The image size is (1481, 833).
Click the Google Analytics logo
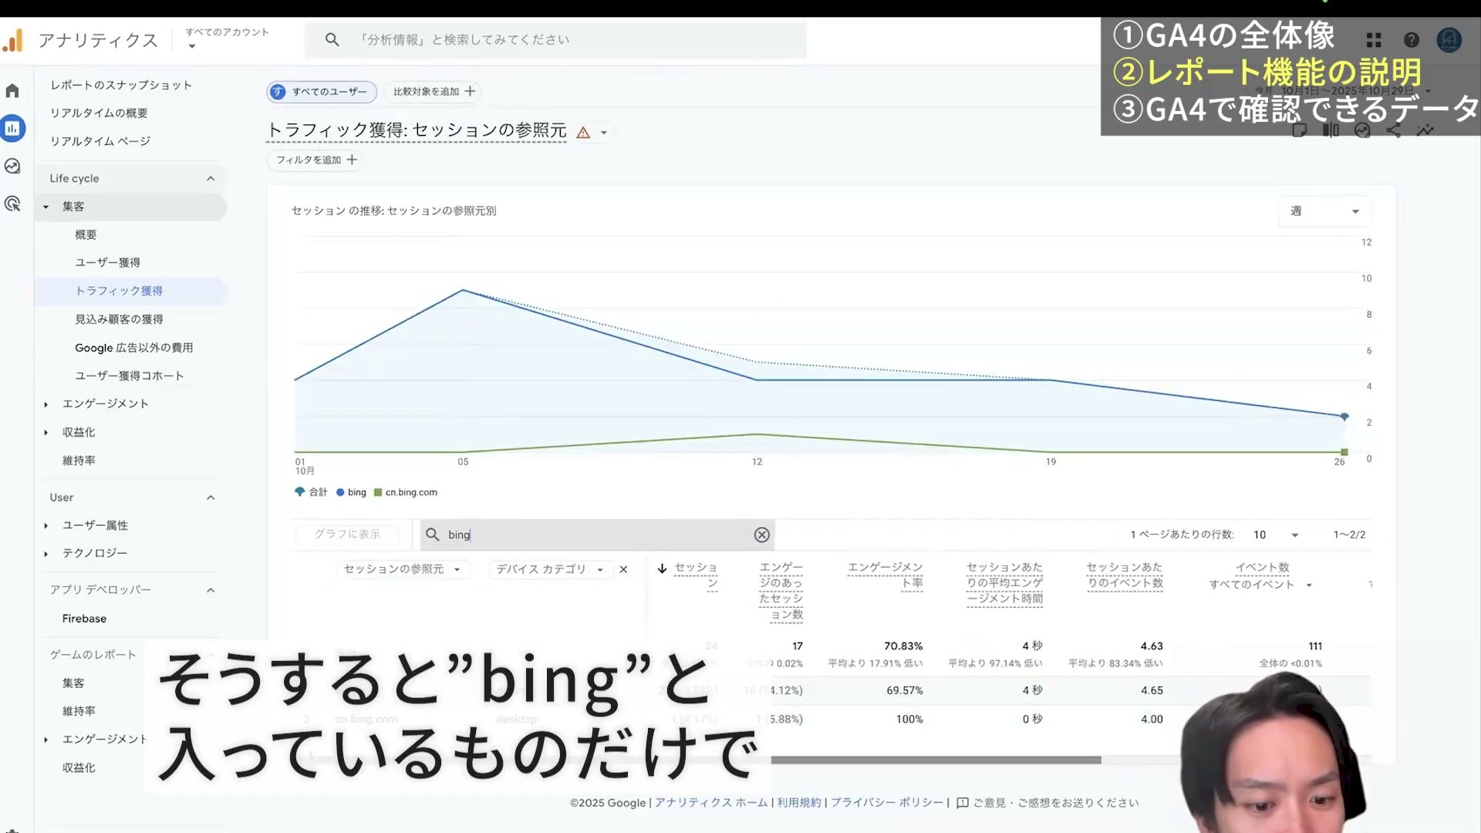(x=13, y=40)
